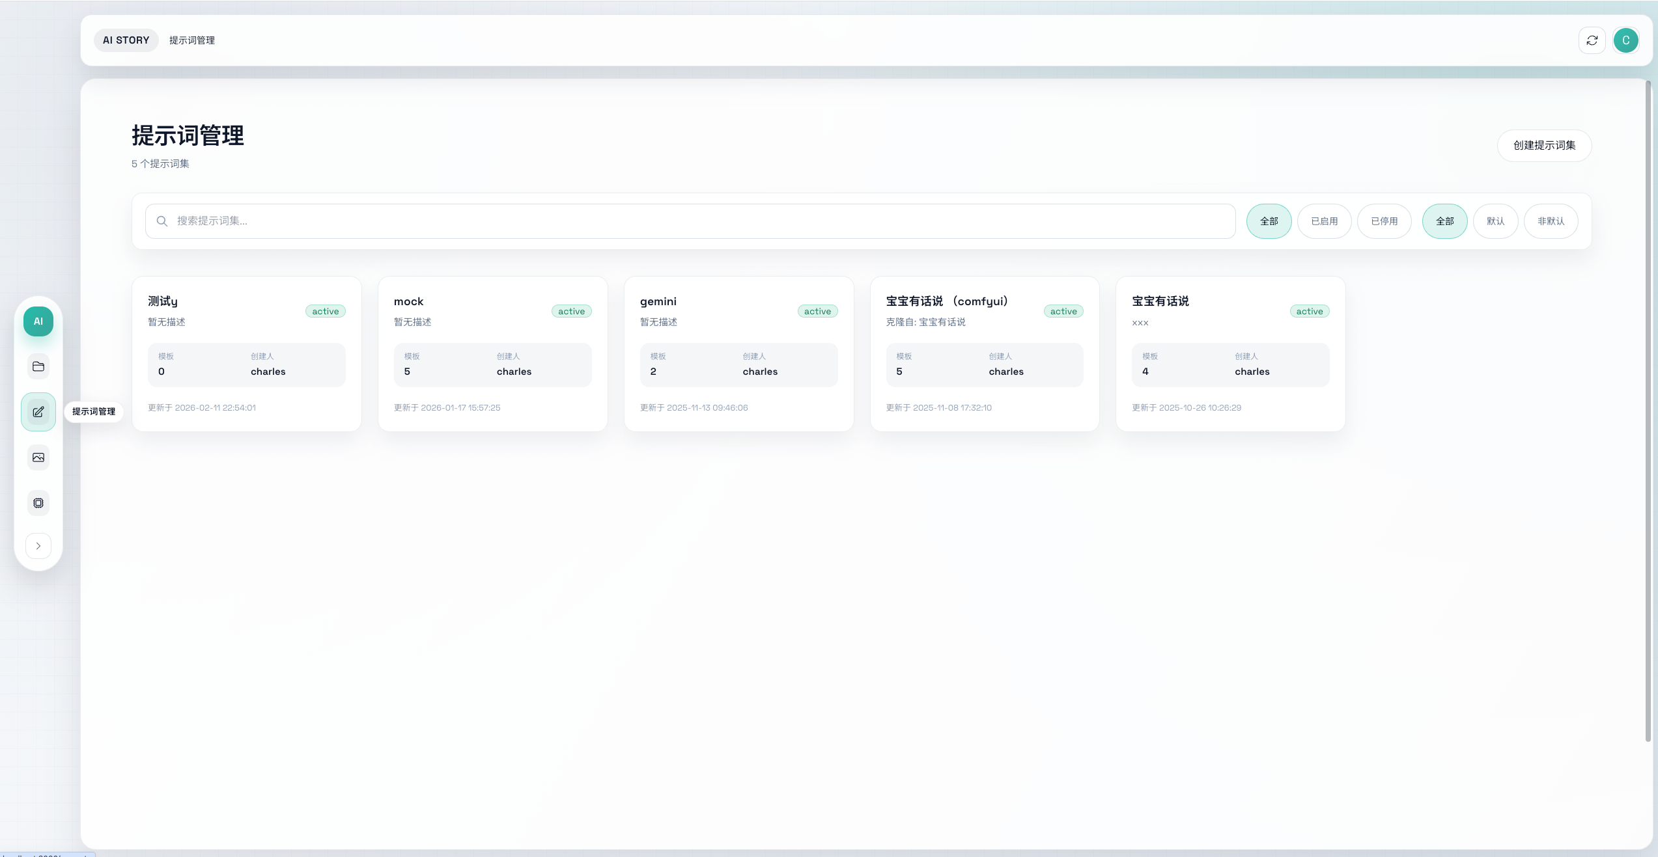This screenshot has height=857, width=1658.
Task: Click the 创建提示词集 button
Action: tap(1545, 146)
